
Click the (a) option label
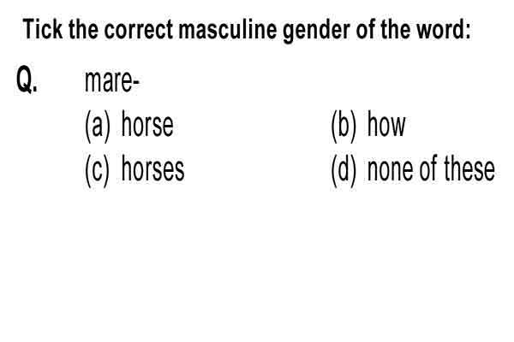click(x=98, y=126)
